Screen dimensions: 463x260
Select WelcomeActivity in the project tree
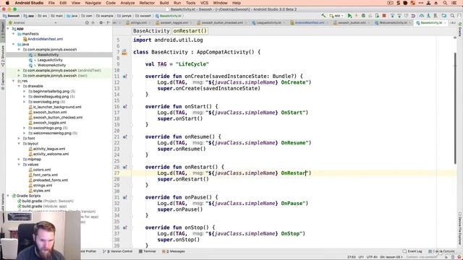point(51,65)
